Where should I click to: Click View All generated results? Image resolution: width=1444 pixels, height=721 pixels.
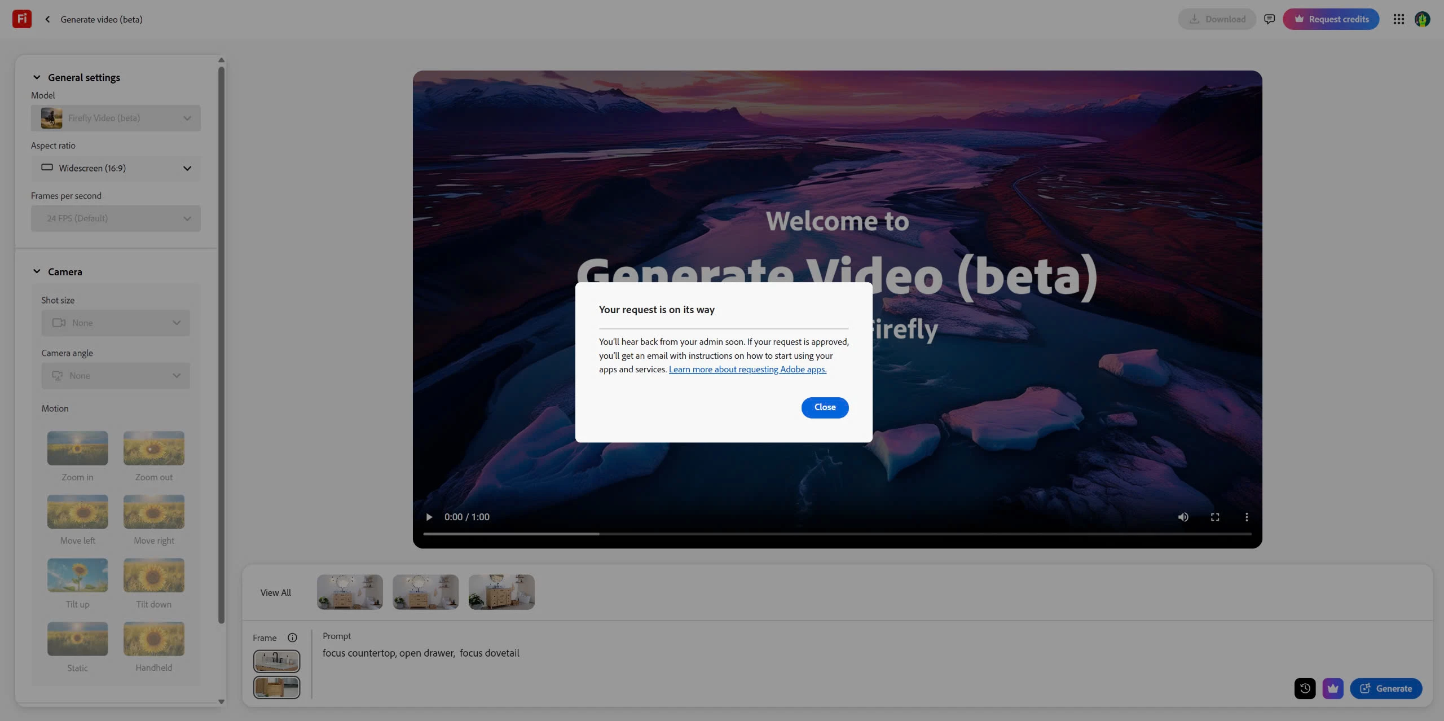point(275,592)
